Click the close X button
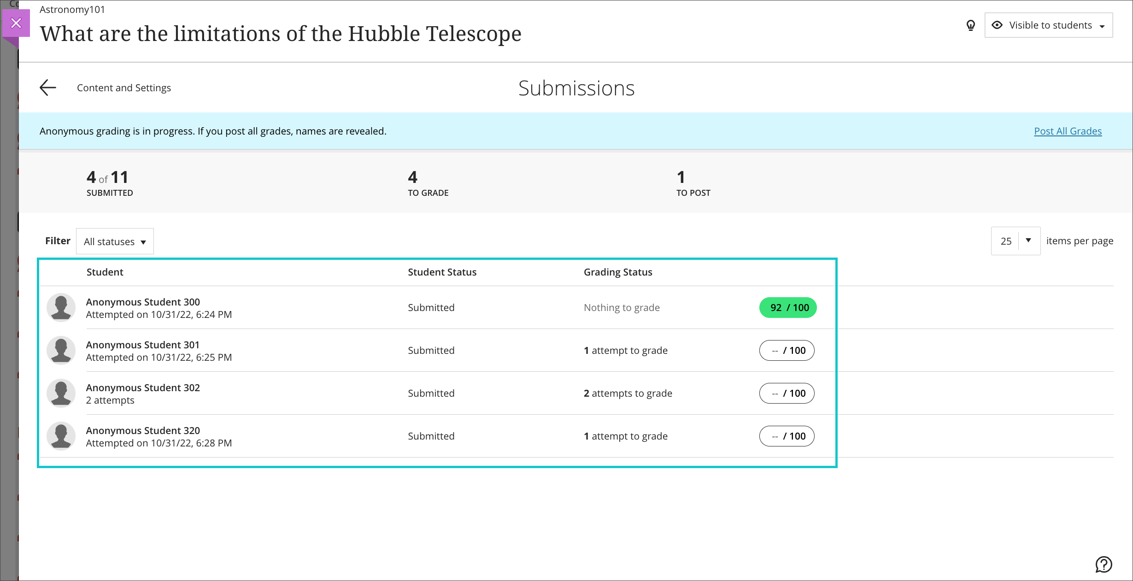Viewport: 1133px width, 581px height. click(16, 23)
